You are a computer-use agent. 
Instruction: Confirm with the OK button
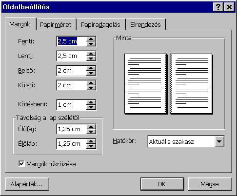[162, 184]
